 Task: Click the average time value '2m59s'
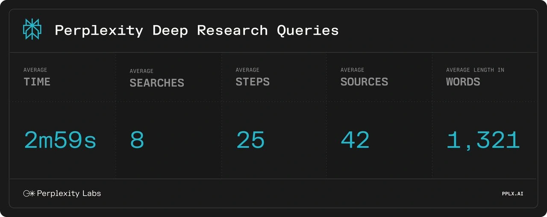(60, 140)
